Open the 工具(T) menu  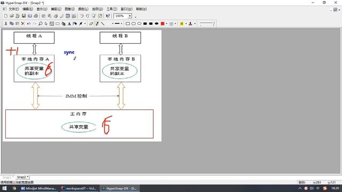[112, 9]
